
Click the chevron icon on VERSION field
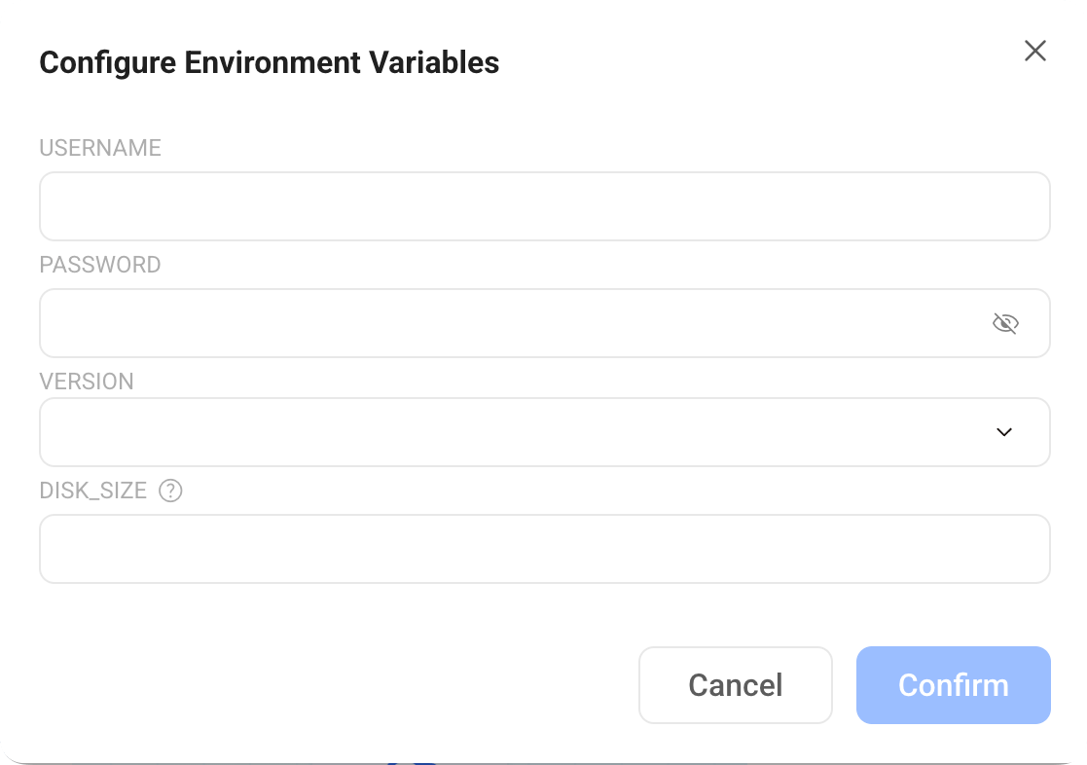(x=1004, y=431)
